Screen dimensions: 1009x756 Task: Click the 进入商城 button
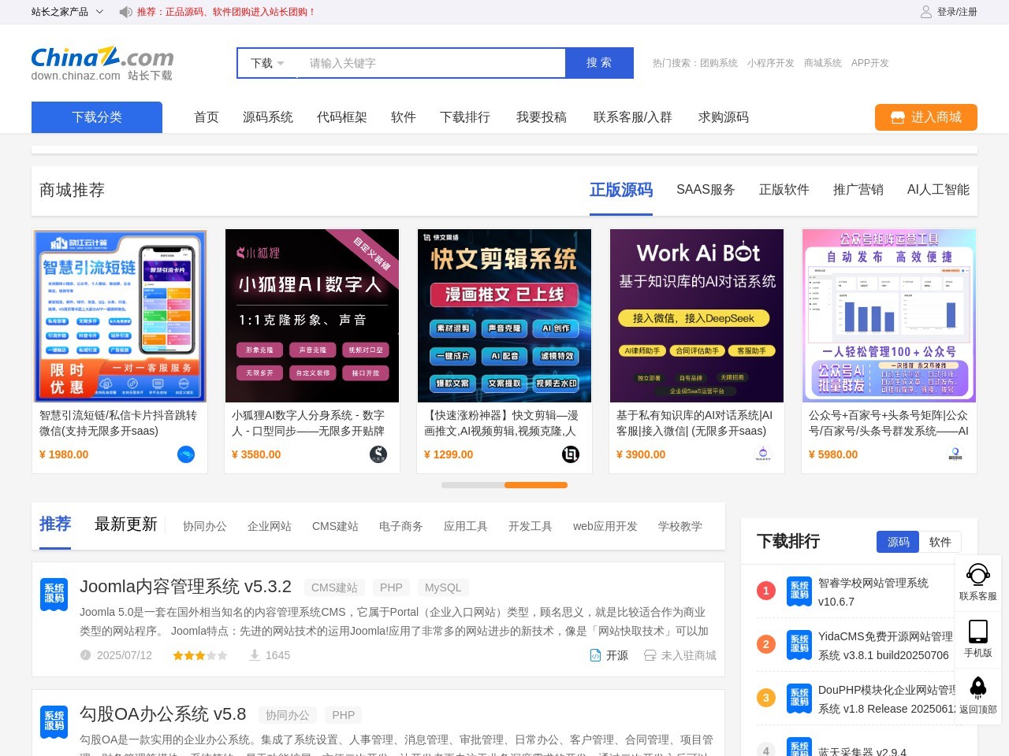tap(926, 117)
